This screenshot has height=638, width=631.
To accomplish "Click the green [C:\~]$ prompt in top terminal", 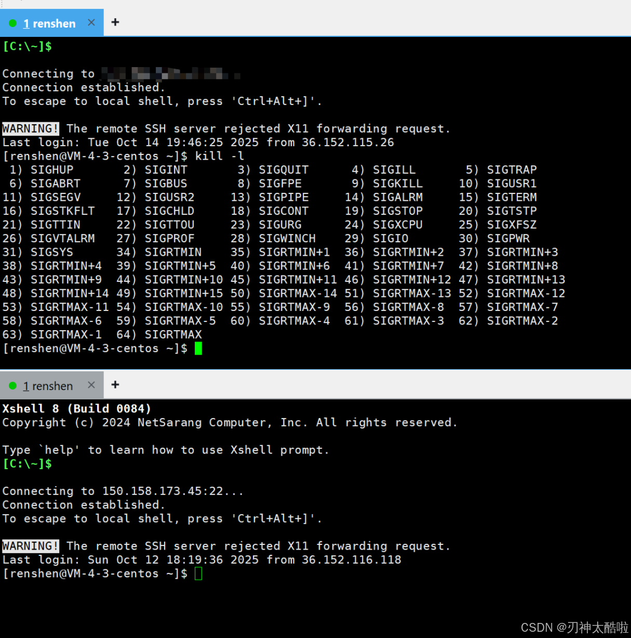I will click(27, 46).
